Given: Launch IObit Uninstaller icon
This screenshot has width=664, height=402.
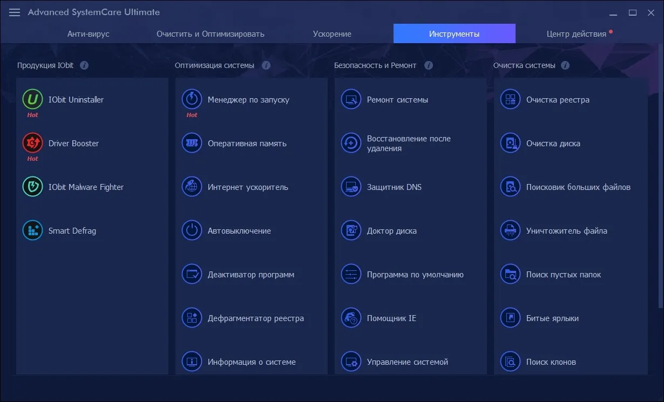Looking at the screenshot, I should point(32,99).
